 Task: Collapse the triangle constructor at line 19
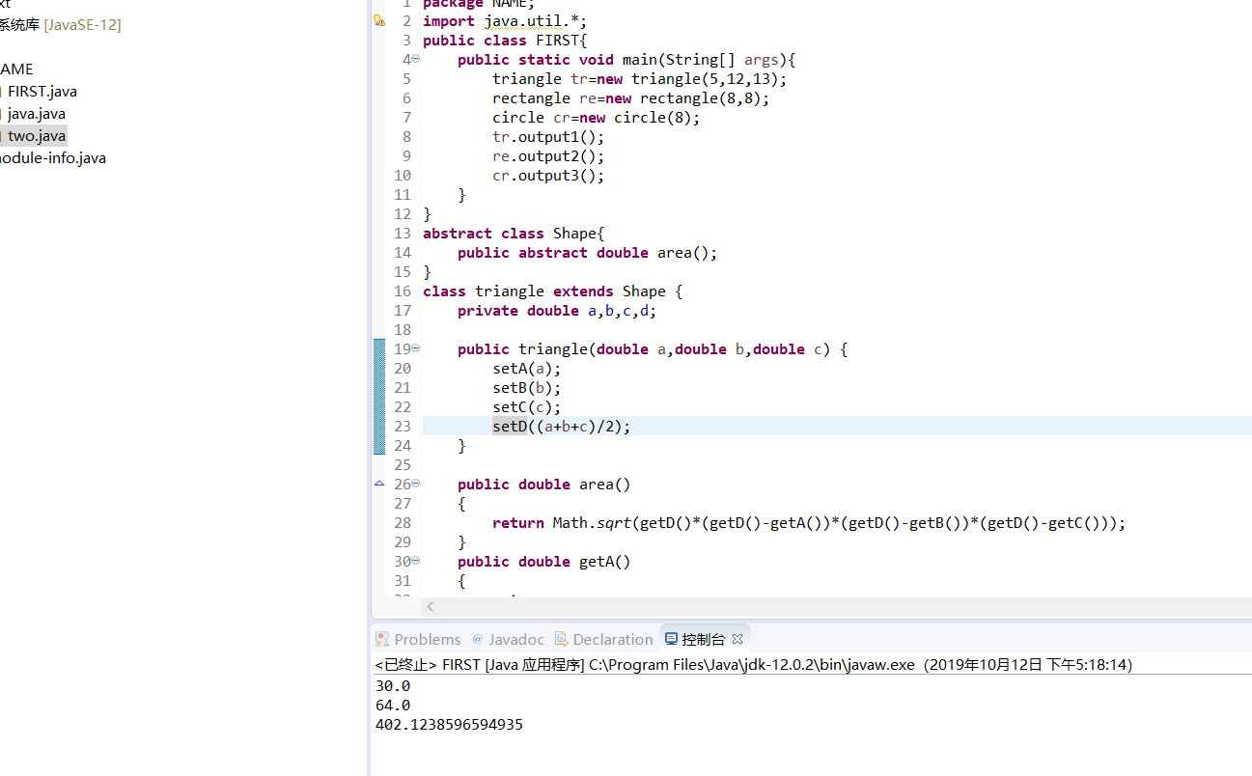(415, 349)
